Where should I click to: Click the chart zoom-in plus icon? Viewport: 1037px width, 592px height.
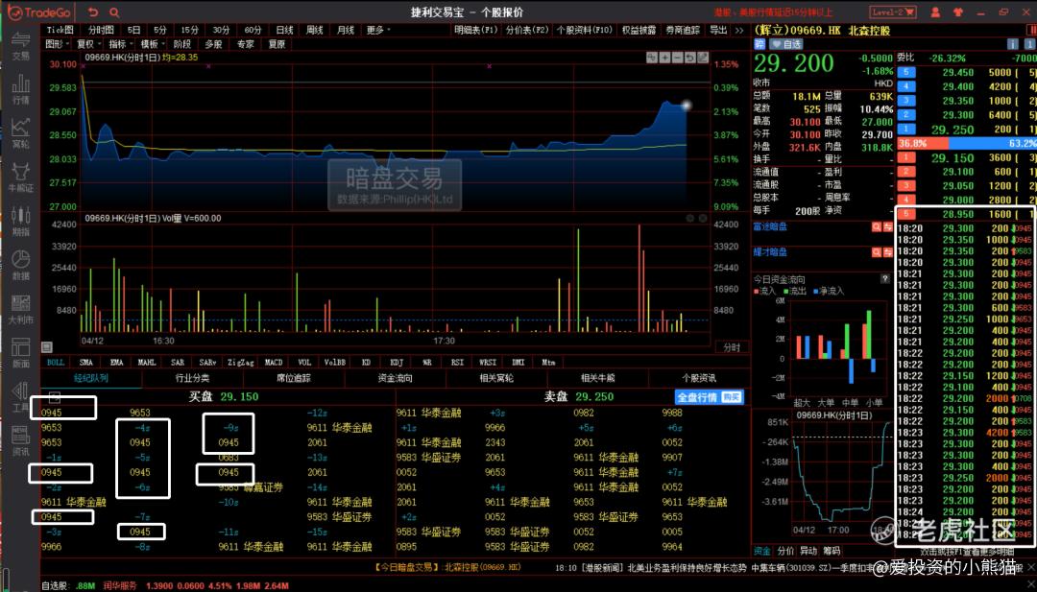[664, 59]
